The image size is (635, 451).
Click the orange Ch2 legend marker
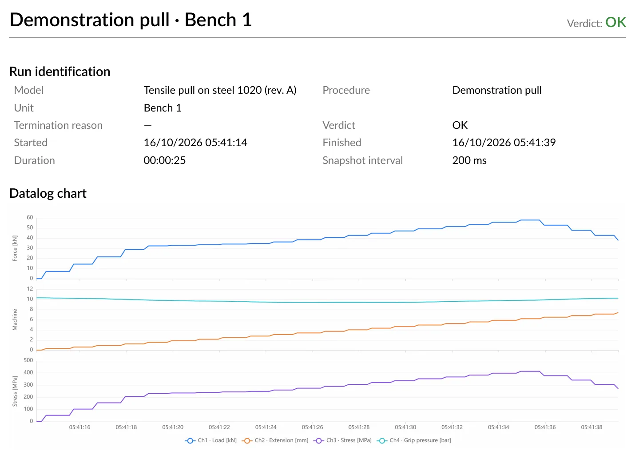point(247,441)
